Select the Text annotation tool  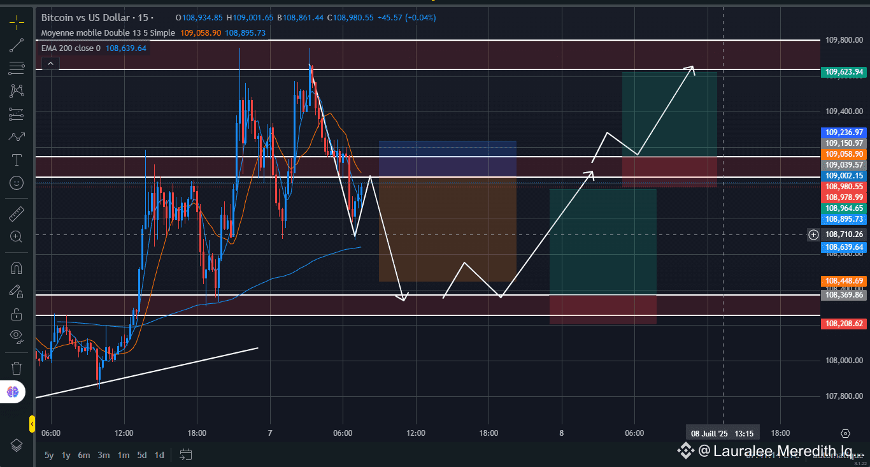(17, 159)
